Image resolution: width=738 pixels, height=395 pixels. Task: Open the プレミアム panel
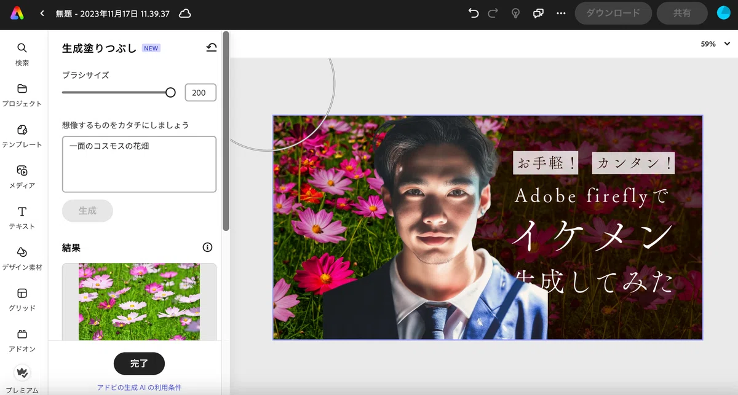[x=22, y=380]
